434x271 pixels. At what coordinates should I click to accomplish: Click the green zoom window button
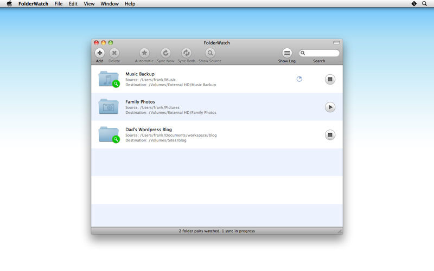point(111,43)
